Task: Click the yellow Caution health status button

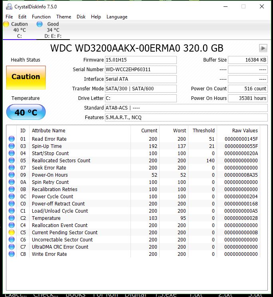Action: click(x=26, y=78)
